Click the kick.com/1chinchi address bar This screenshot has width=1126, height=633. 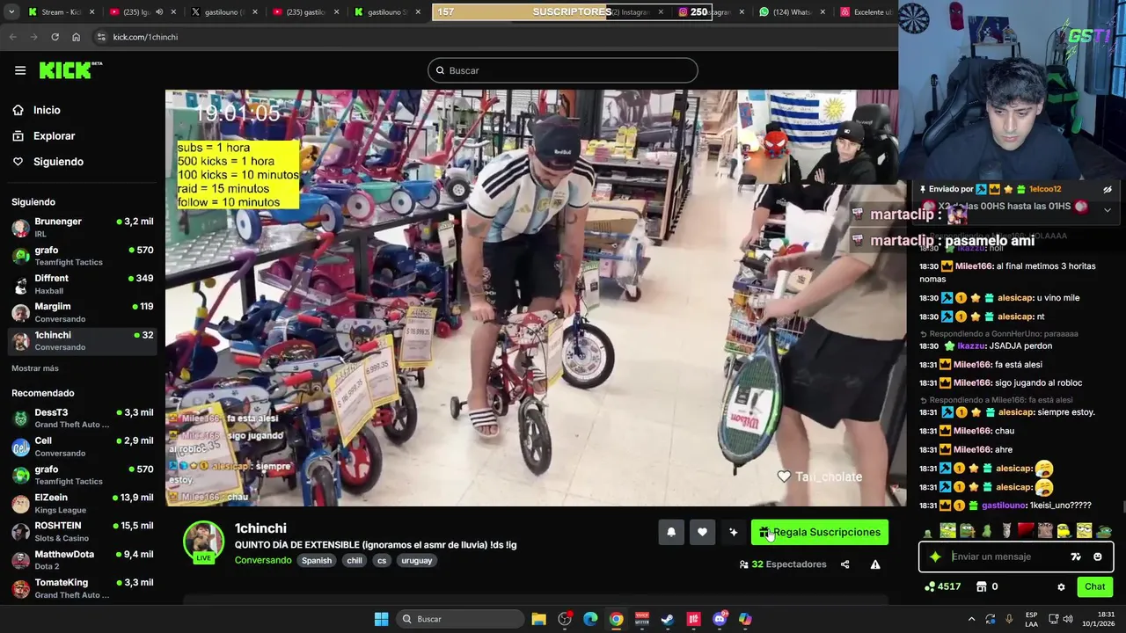(493, 37)
